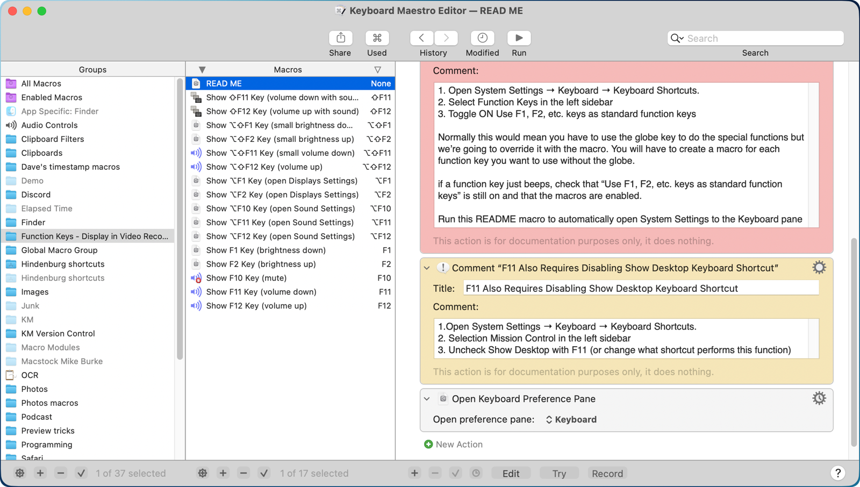
Task: Open the search magnifier options
Action: tap(677, 38)
